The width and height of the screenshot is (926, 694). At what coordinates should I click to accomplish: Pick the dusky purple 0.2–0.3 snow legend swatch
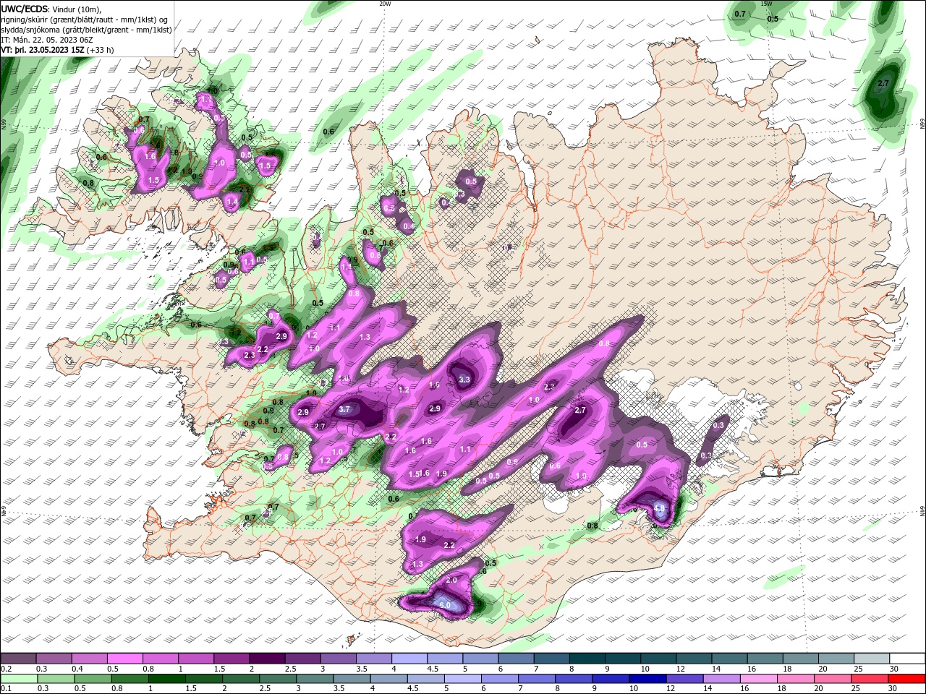coord(18,659)
